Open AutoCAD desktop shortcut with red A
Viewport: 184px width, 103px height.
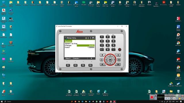point(3,12)
